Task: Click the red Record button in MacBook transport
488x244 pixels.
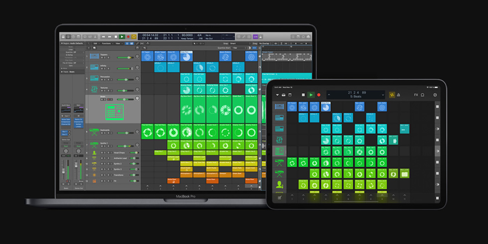Action: pos(128,37)
